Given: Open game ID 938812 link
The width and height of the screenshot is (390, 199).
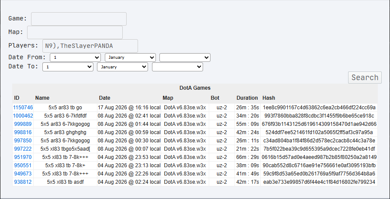Looking at the screenshot, I should coord(23,182).
